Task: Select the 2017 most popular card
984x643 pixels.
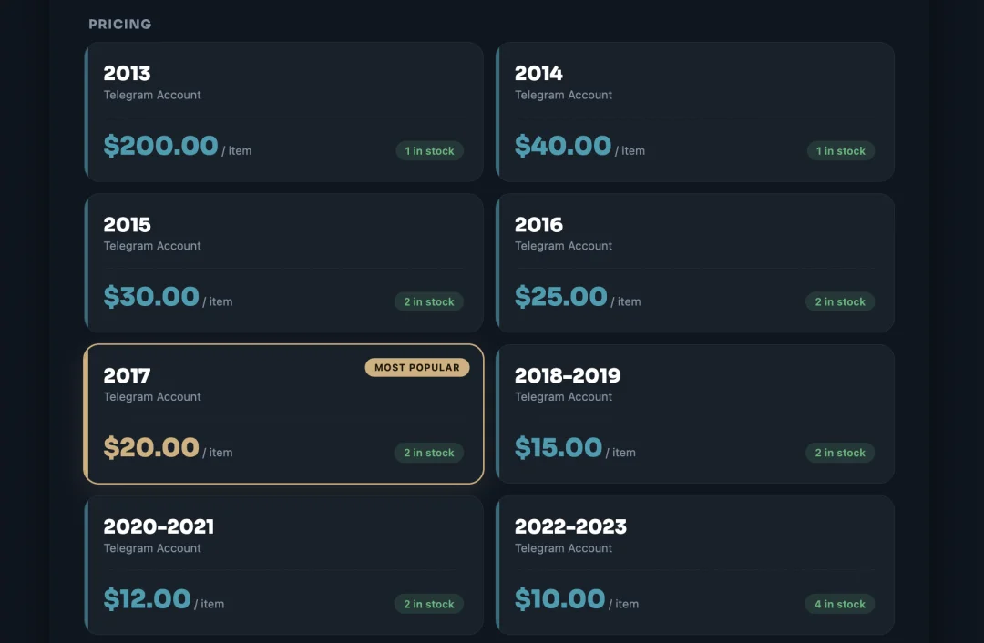Action: point(283,414)
